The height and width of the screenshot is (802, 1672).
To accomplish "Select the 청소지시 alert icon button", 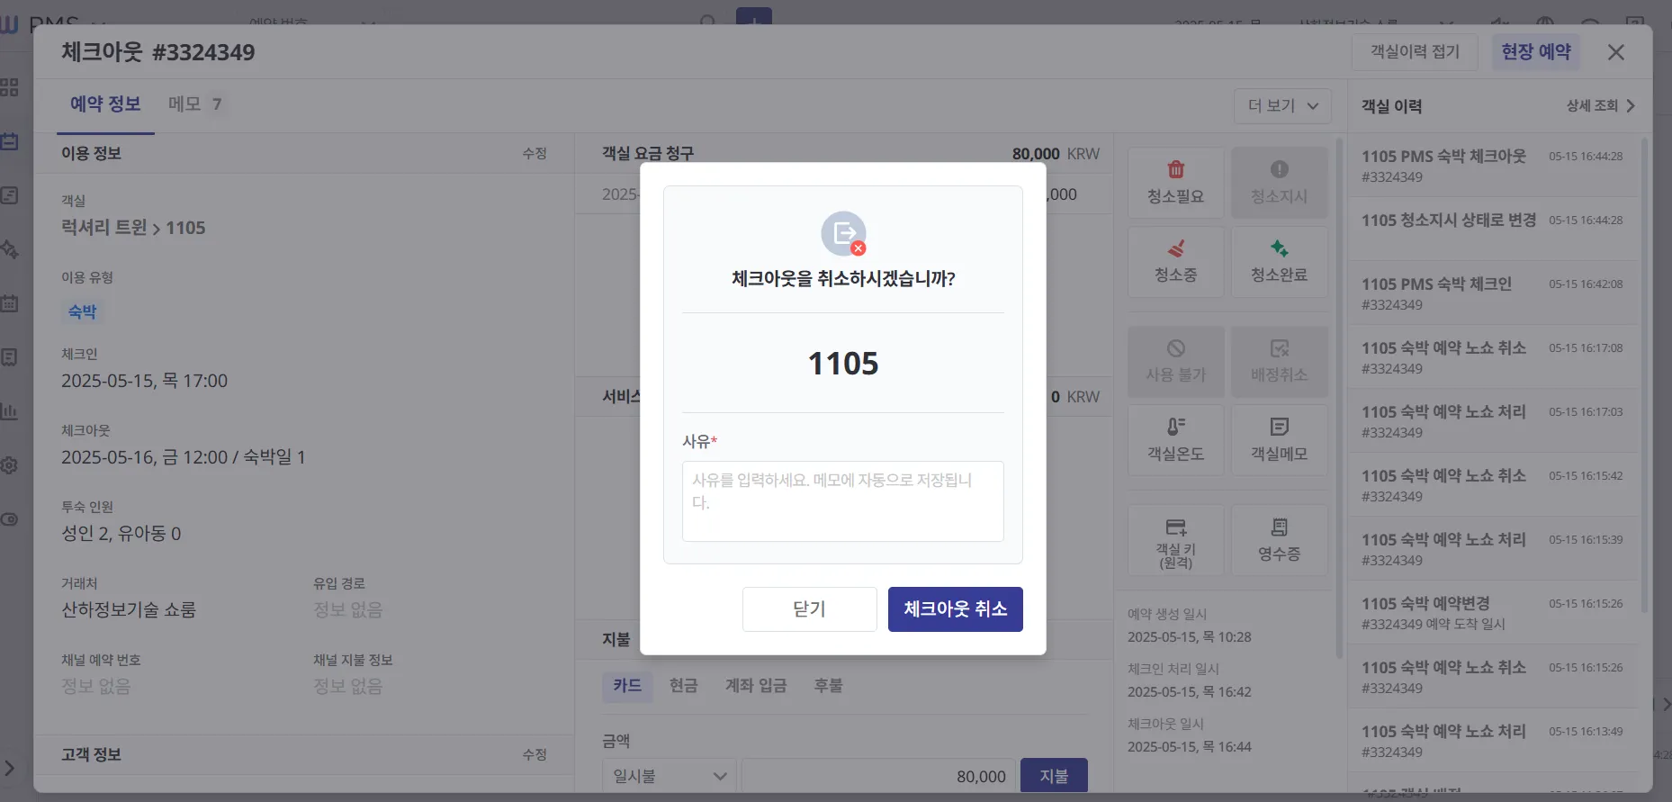I will coord(1279,183).
